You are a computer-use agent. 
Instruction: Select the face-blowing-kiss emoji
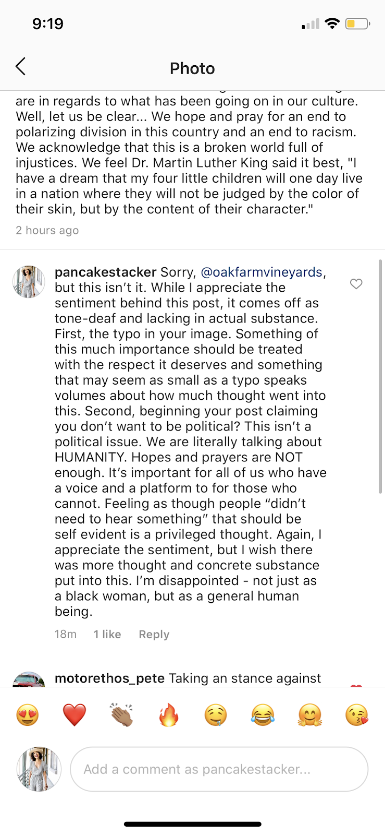click(x=356, y=714)
